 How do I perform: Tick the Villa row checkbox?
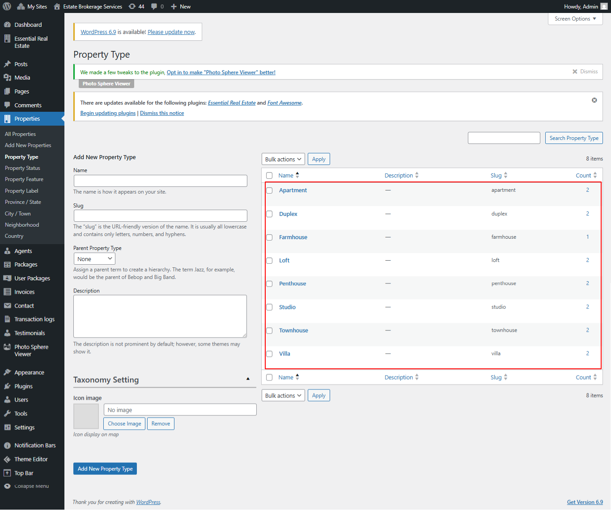click(269, 354)
